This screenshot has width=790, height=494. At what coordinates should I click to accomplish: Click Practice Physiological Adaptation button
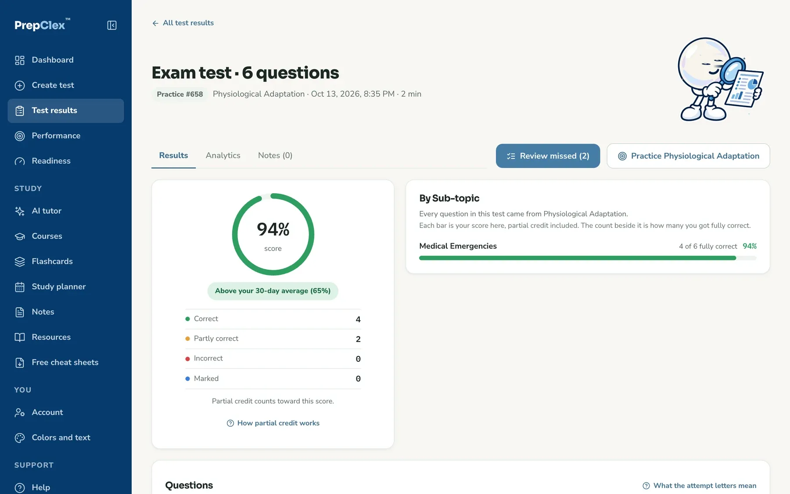tap(688, 156)
